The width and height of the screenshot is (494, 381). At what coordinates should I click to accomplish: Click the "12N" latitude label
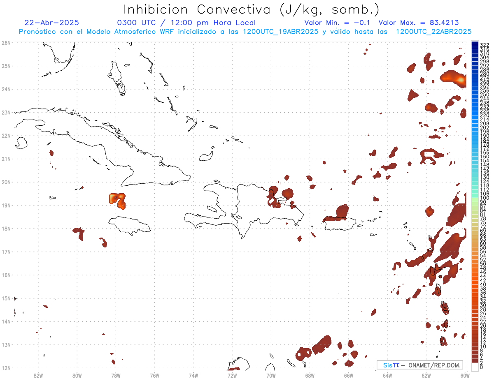point(6,368)
